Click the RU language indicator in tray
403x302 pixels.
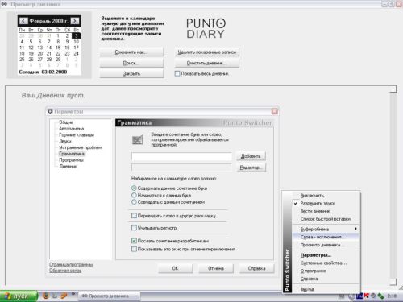click(x=341, y=296)
